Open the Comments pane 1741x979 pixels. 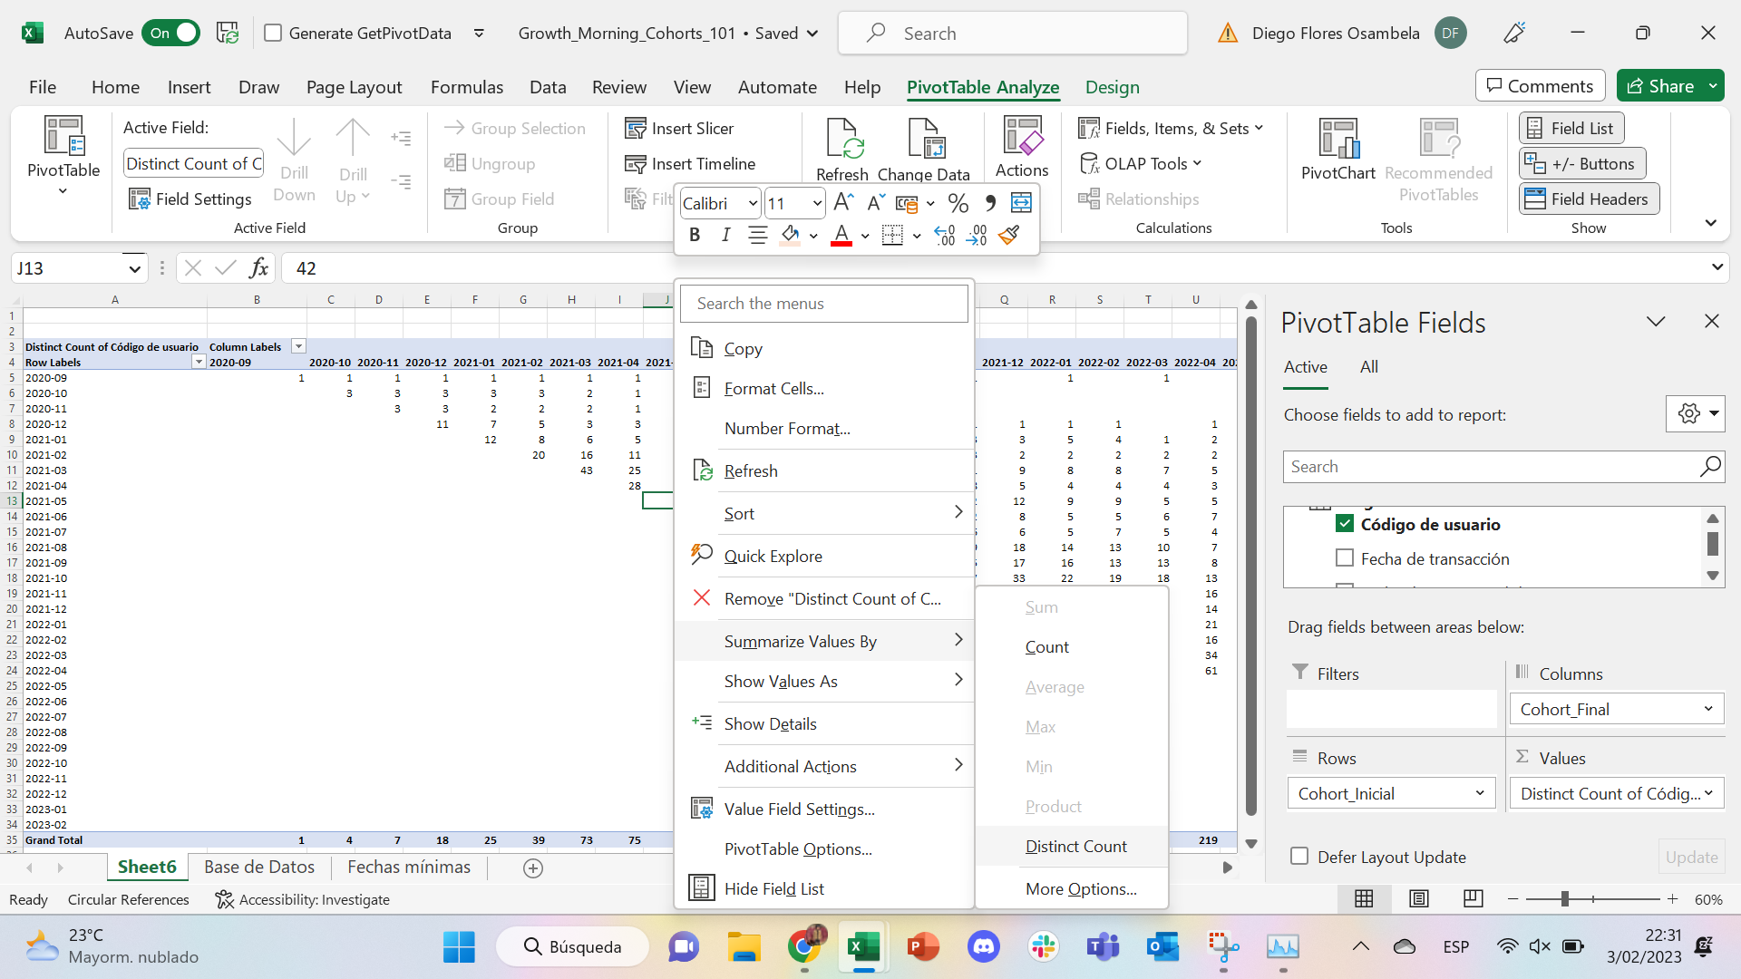coord(1539,85)
